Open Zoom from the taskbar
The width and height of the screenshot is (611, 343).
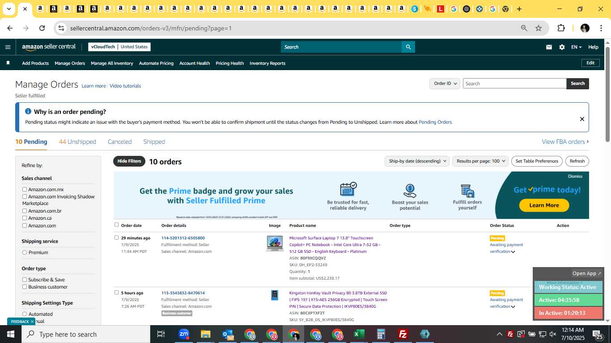[x=184, y=334]
